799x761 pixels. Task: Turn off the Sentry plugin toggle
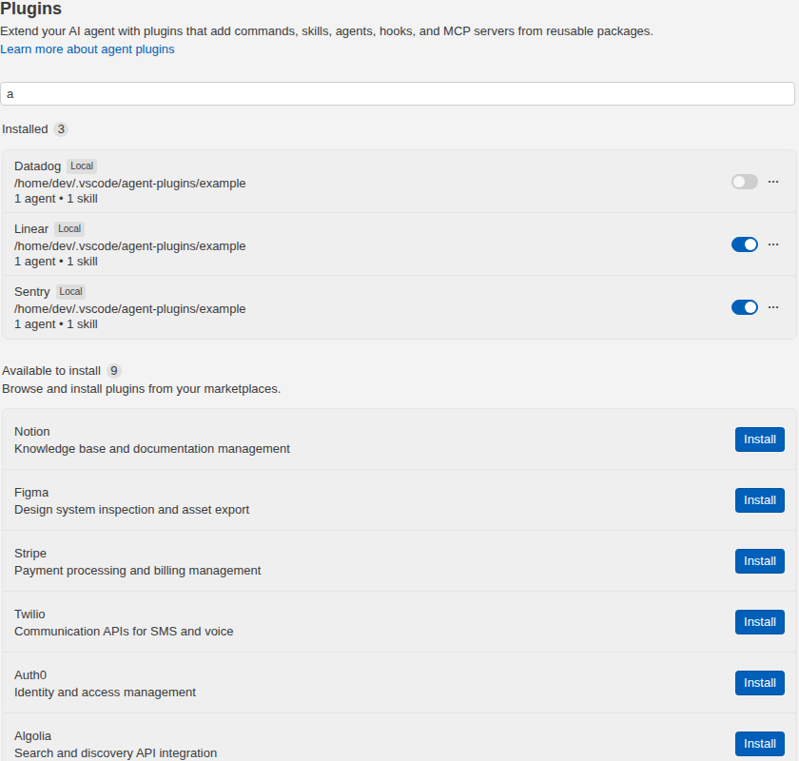coord(745,307)
